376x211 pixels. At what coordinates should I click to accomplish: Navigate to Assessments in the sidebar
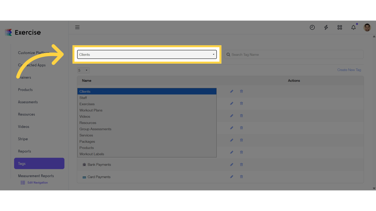click(x=28, y=102)
